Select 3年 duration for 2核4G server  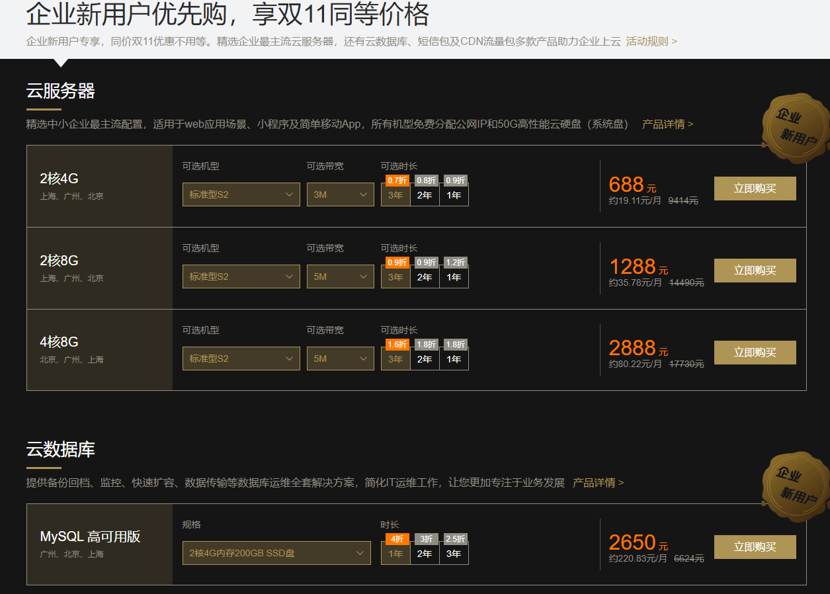pyautogui.click(x=395, y=195)
